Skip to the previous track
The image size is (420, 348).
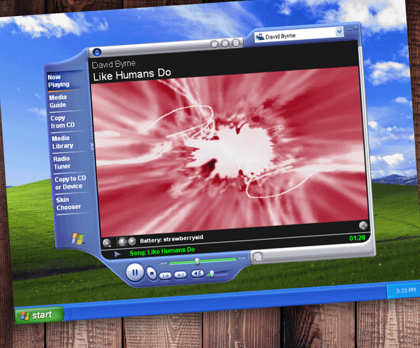(x=166, y=276)
